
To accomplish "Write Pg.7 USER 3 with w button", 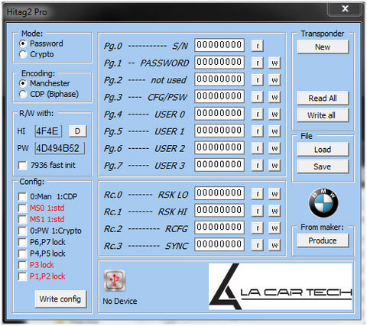I will point(274,165).
